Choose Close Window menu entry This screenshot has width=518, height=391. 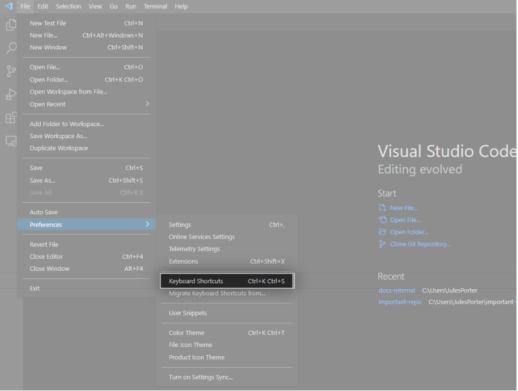pos(86,269)
